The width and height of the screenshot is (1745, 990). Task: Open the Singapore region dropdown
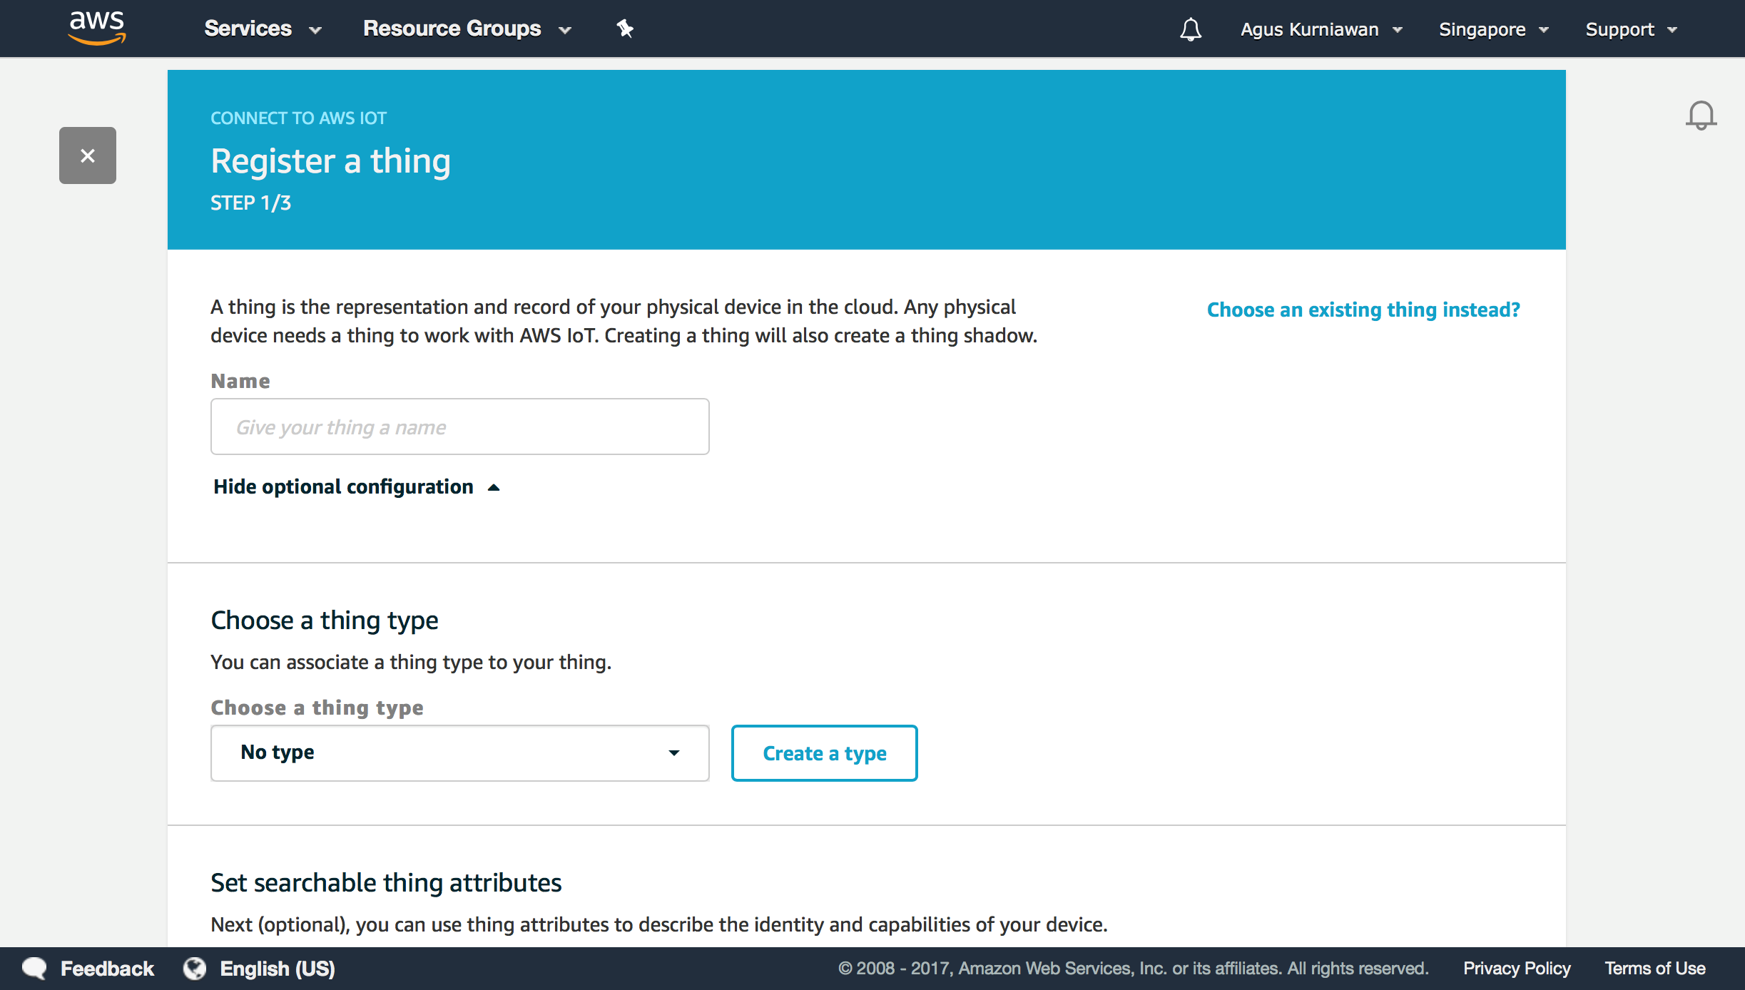click(x=1494, y=29)
